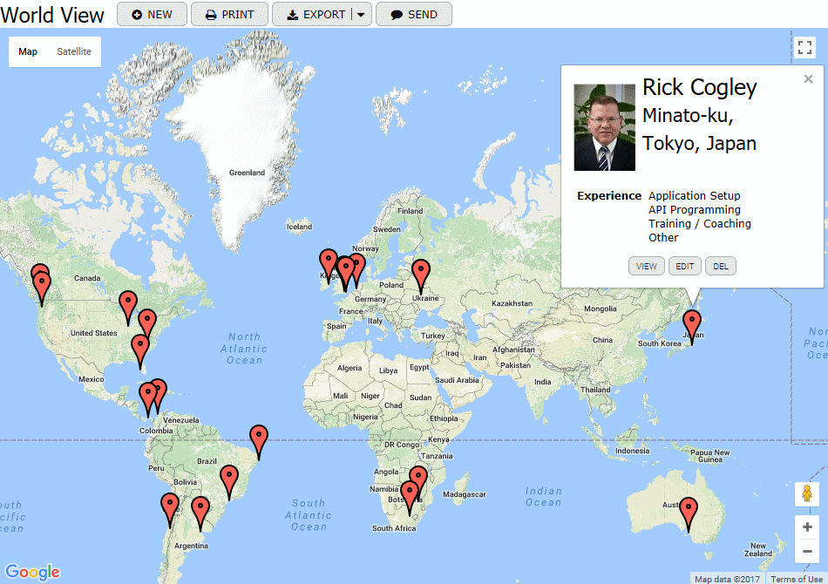Toggle fullscreen map view icon

click(x=804, y=48)
